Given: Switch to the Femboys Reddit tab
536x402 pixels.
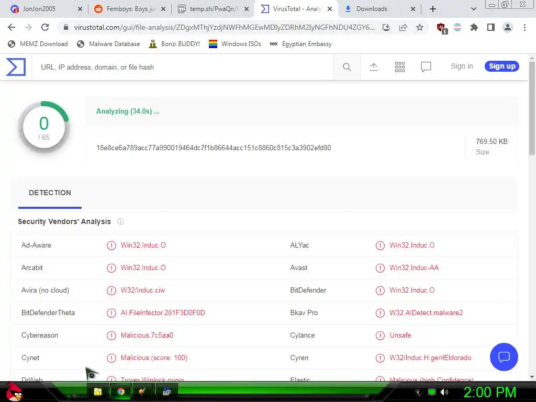Looking at the screenshot, I should pos(130,9).
